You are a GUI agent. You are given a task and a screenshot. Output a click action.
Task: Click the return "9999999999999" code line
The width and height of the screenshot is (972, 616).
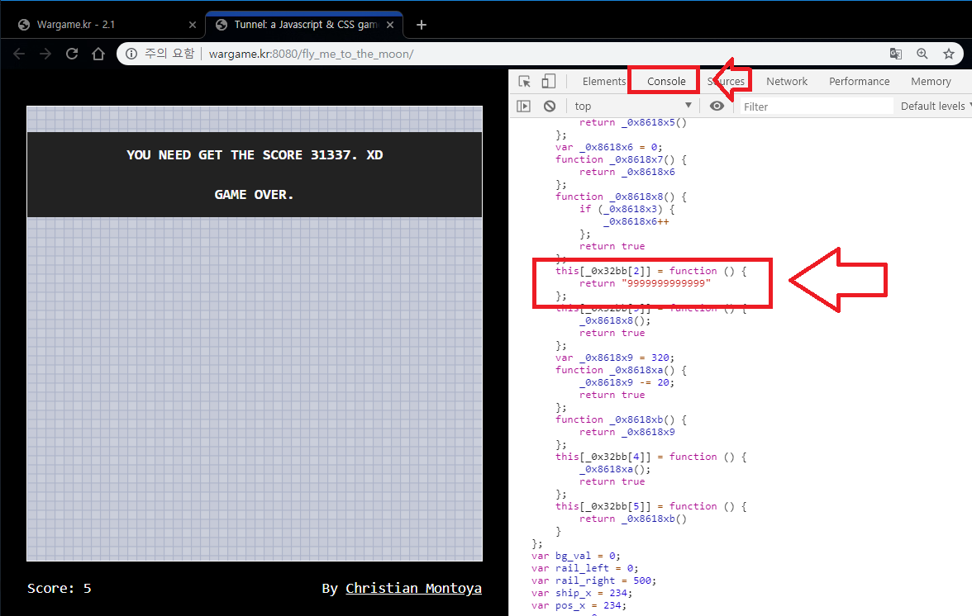(x=645, y=283)
